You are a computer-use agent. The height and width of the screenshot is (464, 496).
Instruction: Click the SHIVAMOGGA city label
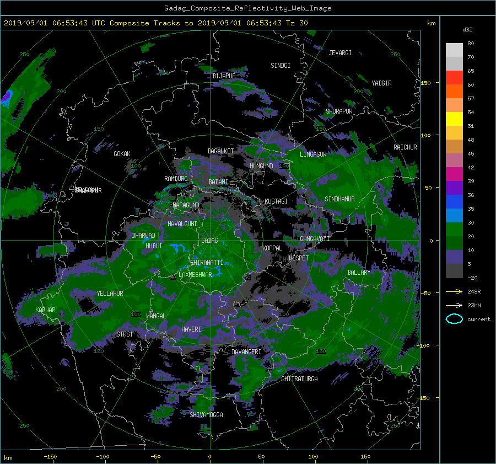tap(206, 415)
